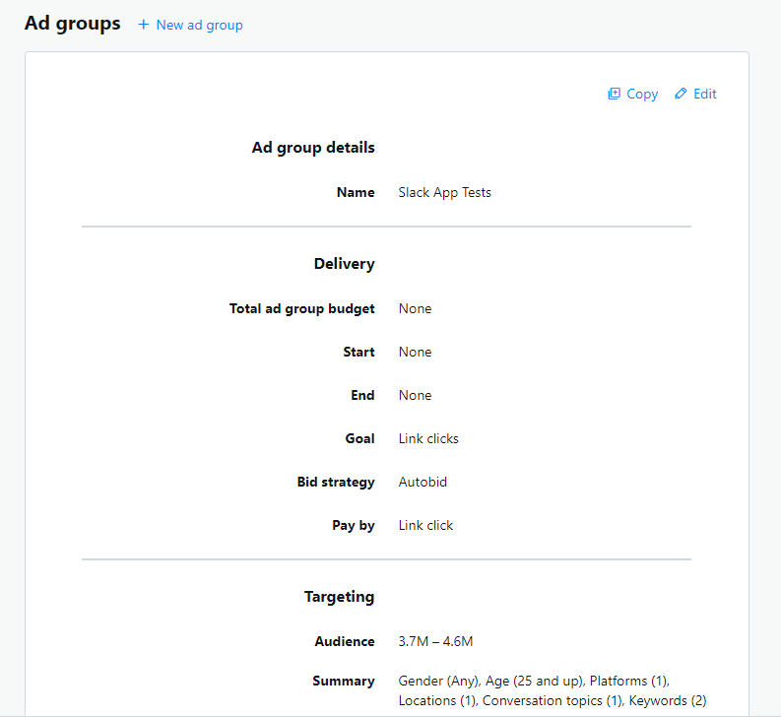This screenshot has height=717, width=781.
Task: Click the Bid strategy value Autobid
Action: pyautogui.click(x=423, y=482)
